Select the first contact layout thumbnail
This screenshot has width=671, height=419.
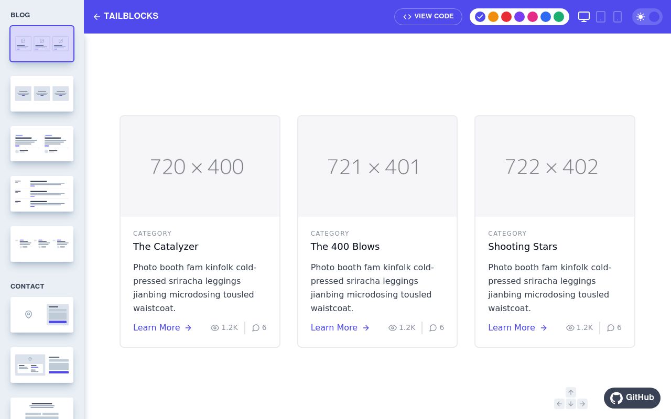point(42,315)
